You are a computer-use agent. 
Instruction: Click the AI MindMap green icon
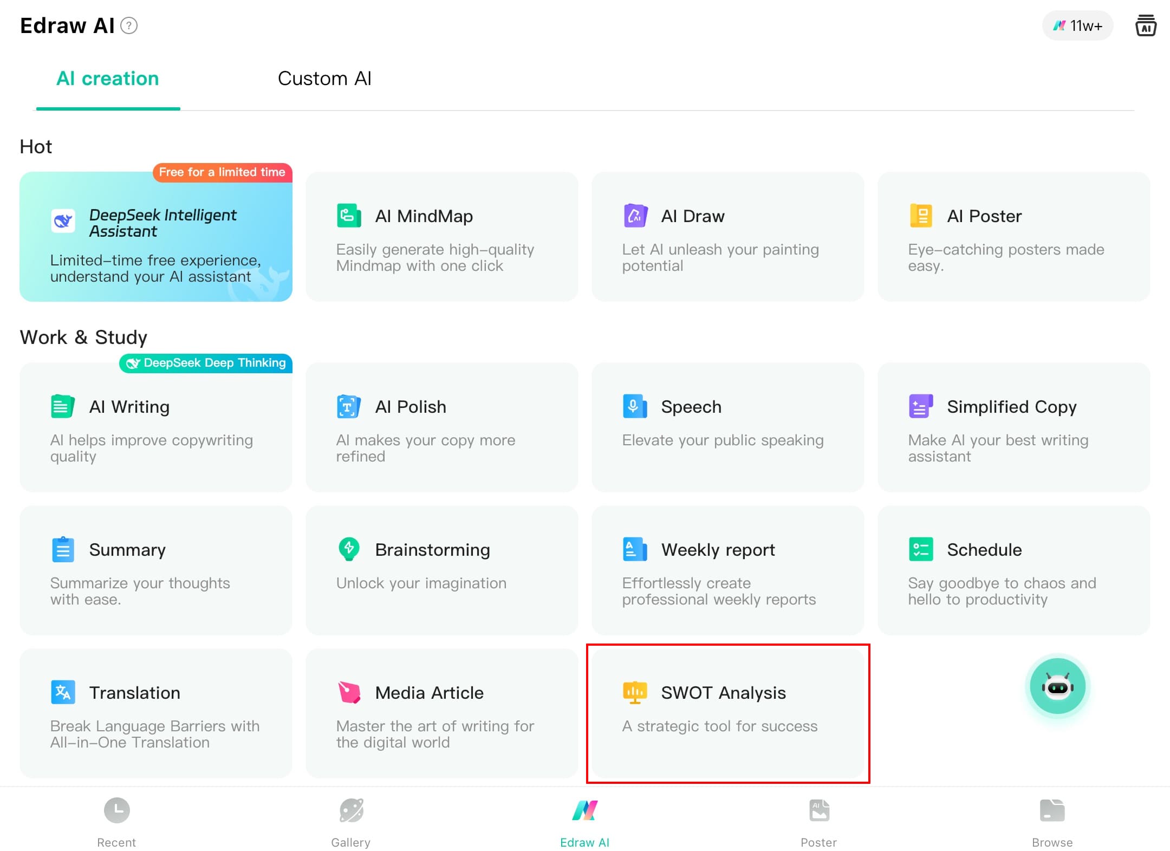[x=349, y=216]
